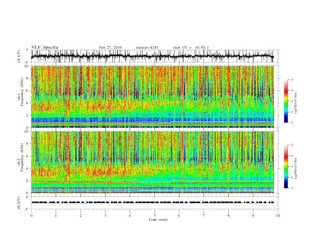Click the "-7" label on ch.2 colorbar
Image resolution: width=313 pixels, height=242 pixels.
(292, 188)
